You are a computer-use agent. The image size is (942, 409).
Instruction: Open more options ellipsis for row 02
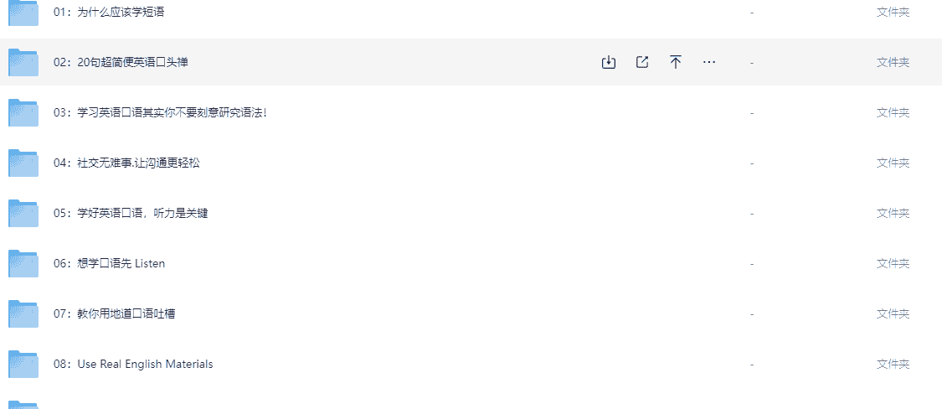click(x=709, y=62)
